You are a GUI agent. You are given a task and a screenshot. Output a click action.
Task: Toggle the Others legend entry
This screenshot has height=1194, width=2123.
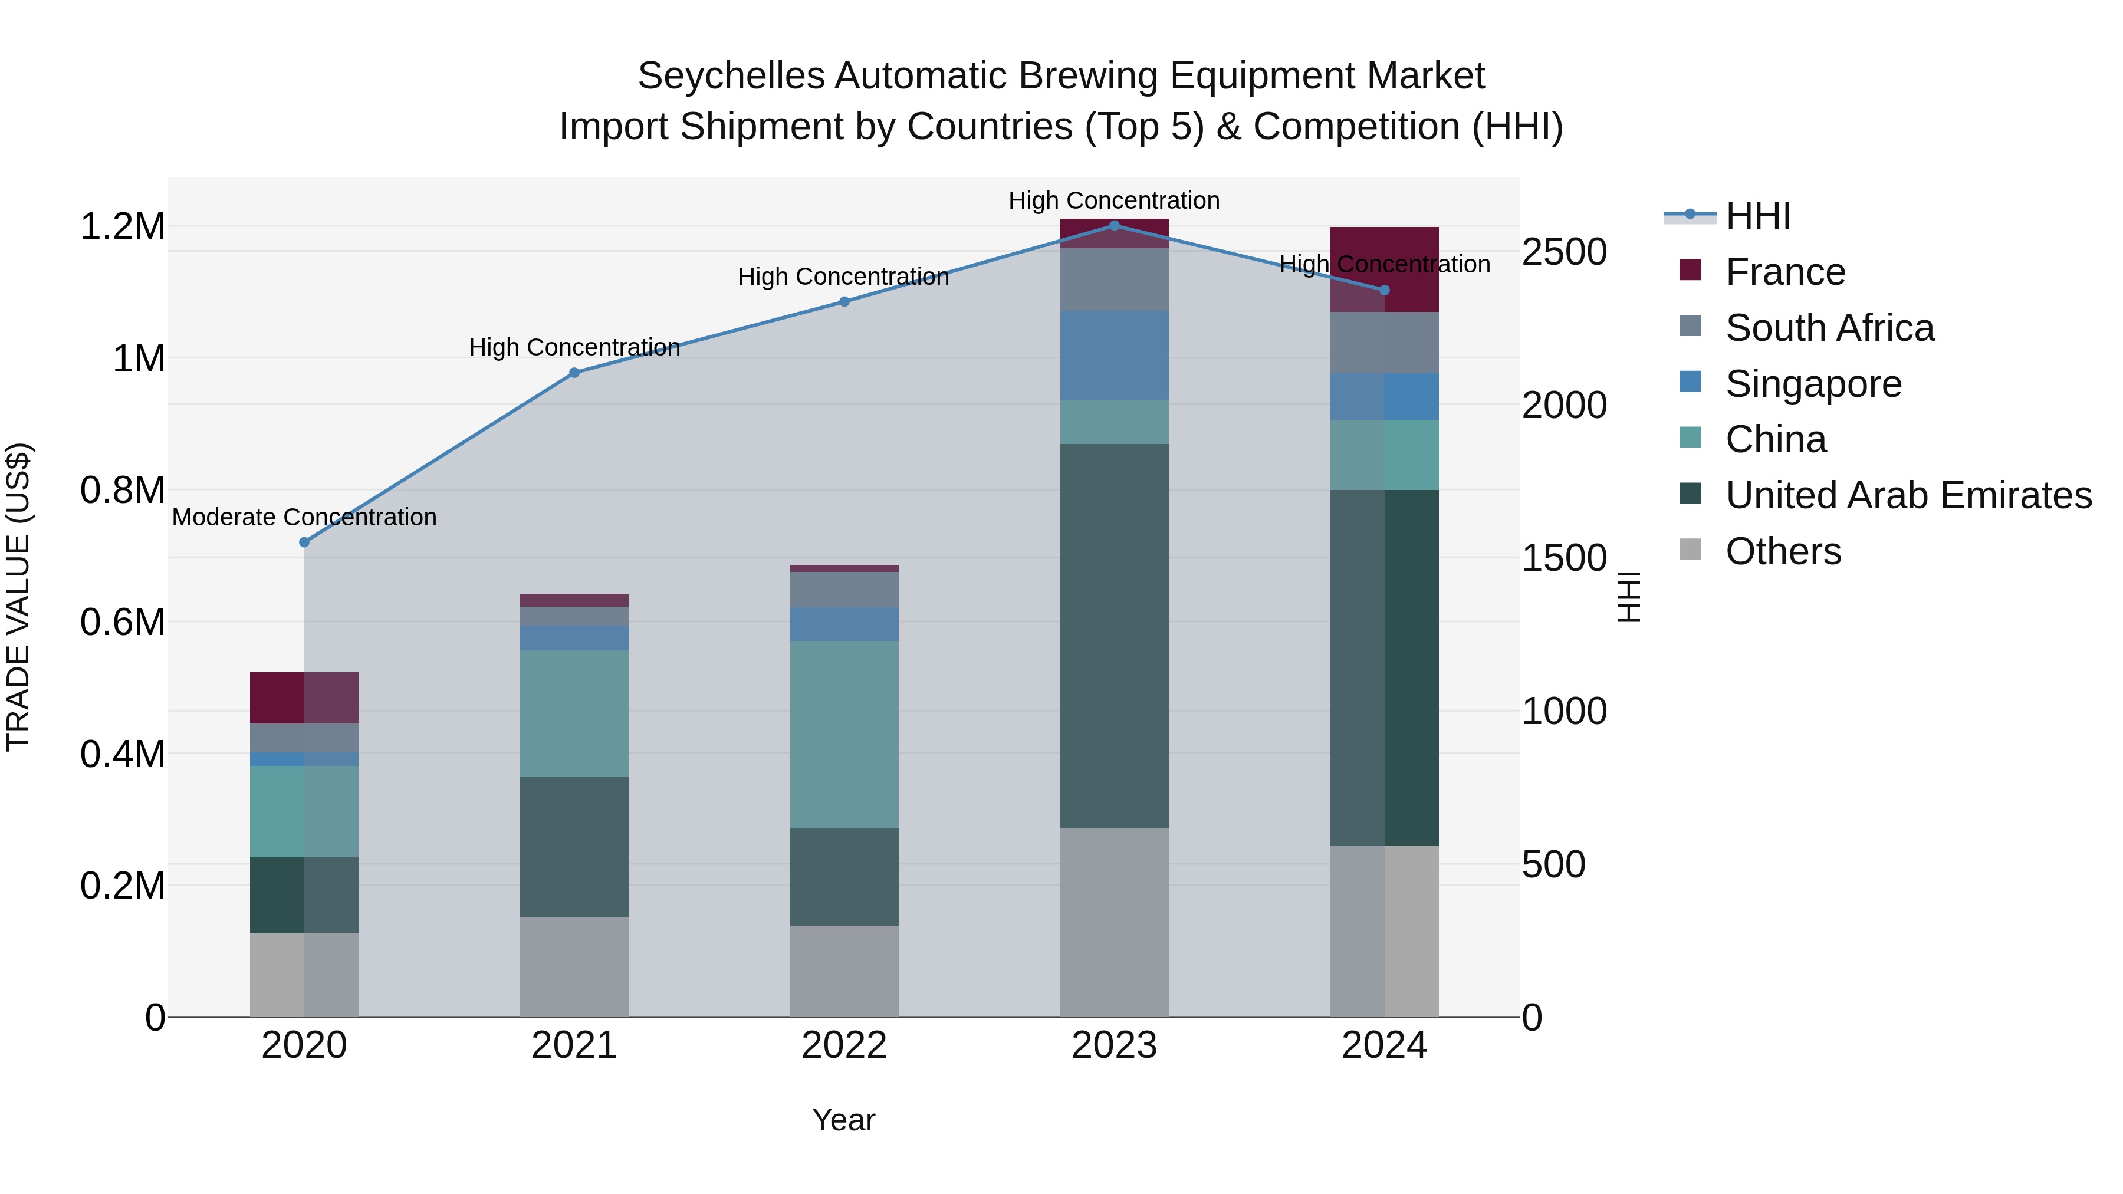[x=1760, y=551]
